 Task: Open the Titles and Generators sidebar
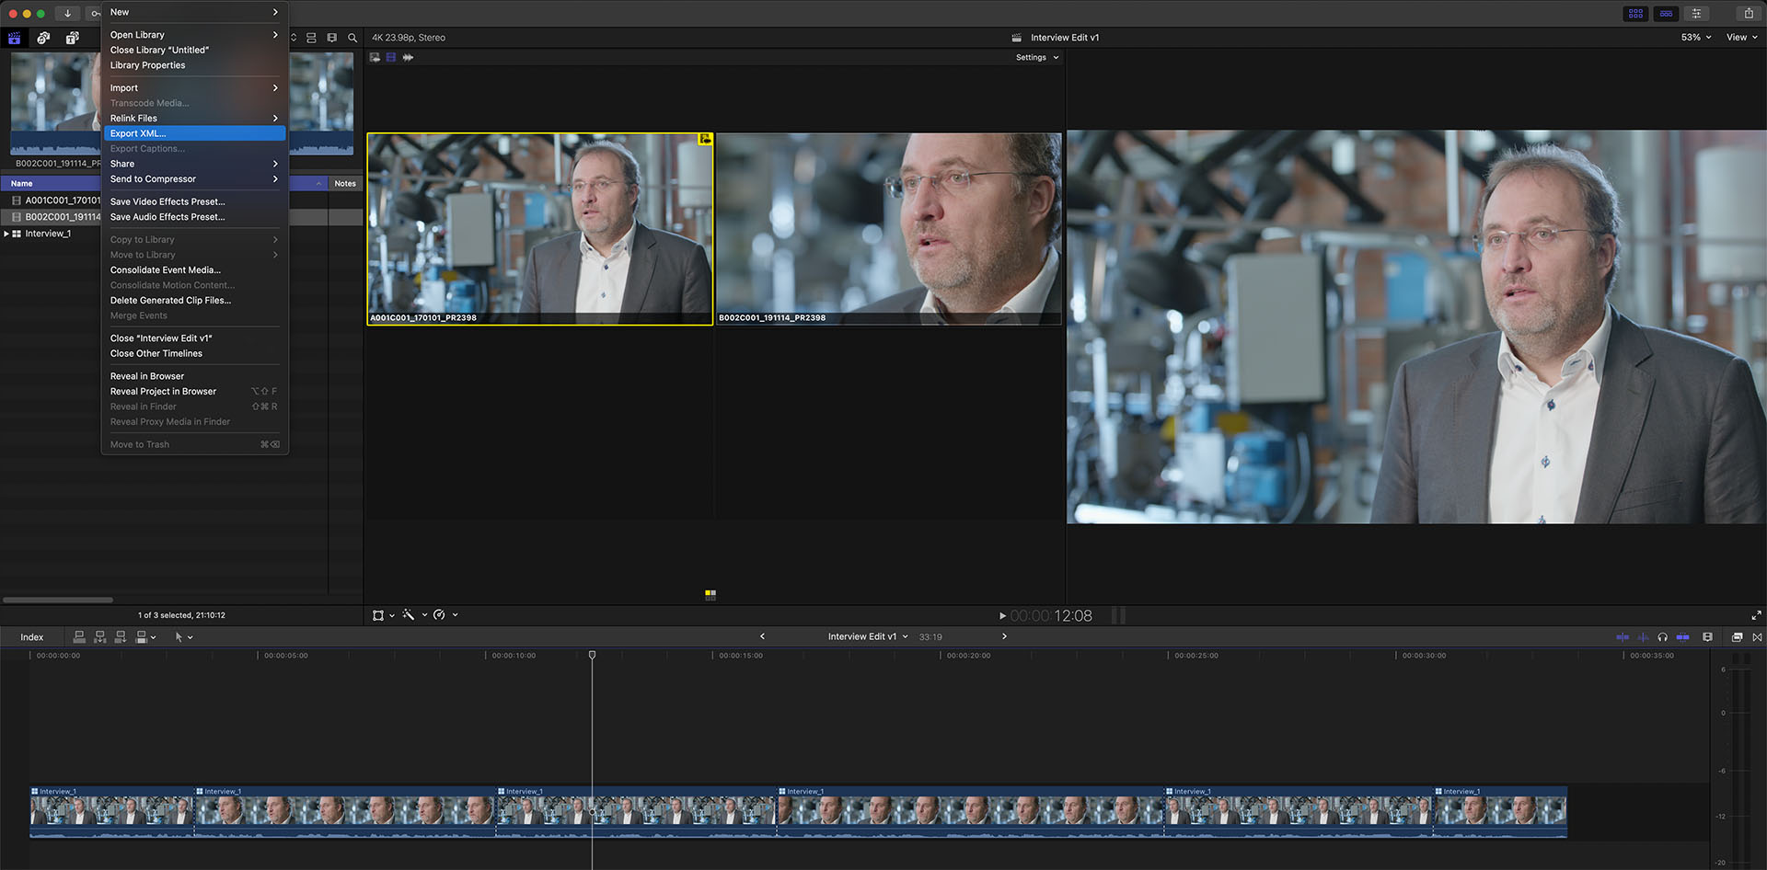[x=72, y=38]
